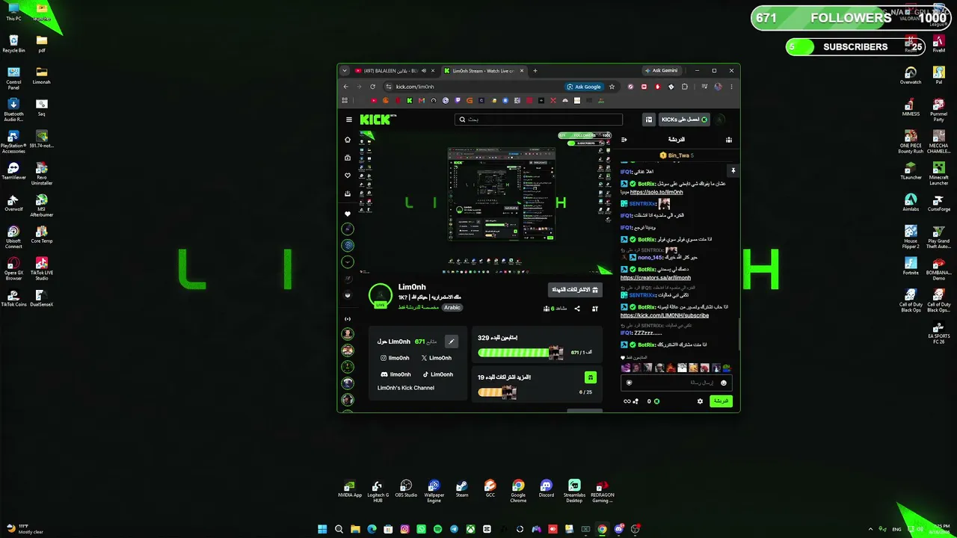Open Windows Start menu
Screen dimensions: 957x538
tap(322, 529)
